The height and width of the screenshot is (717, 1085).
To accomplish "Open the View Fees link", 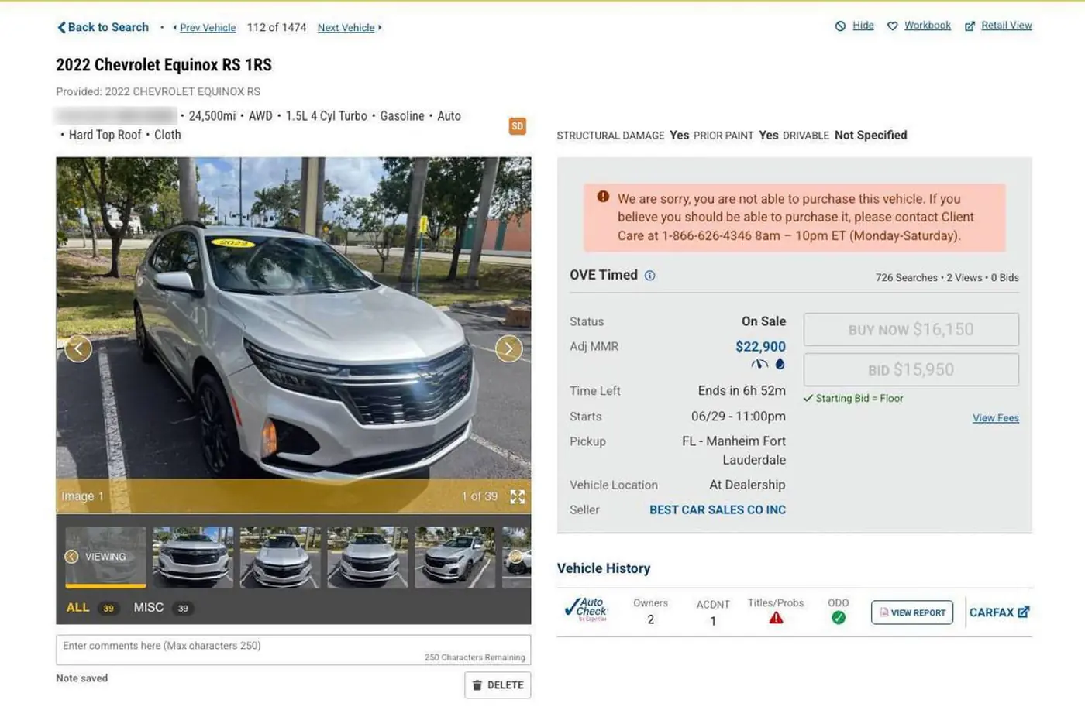I will point(996,418).
